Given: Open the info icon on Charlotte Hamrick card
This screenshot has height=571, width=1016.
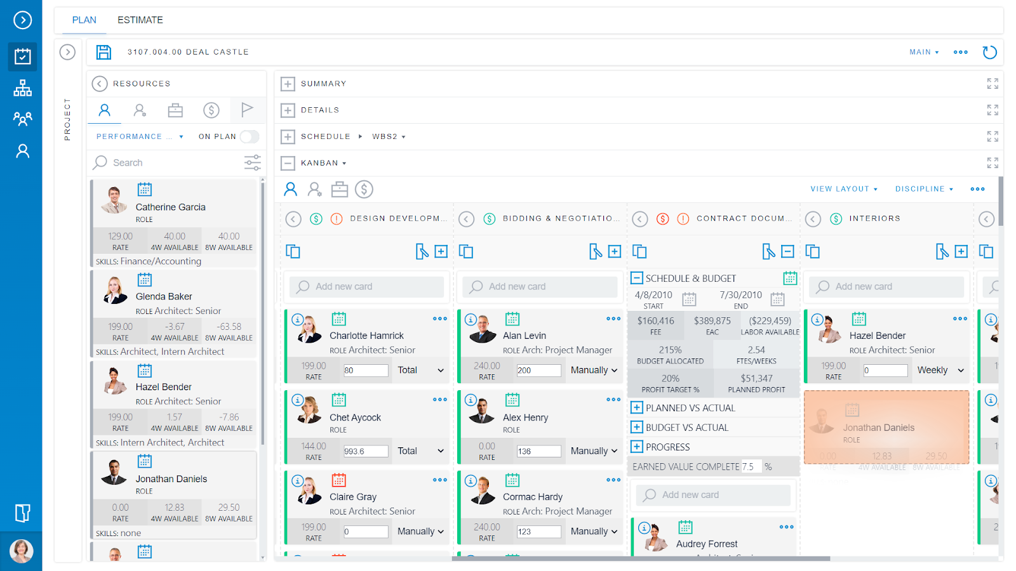Looking at the screenshot, I should pos(297,319).
